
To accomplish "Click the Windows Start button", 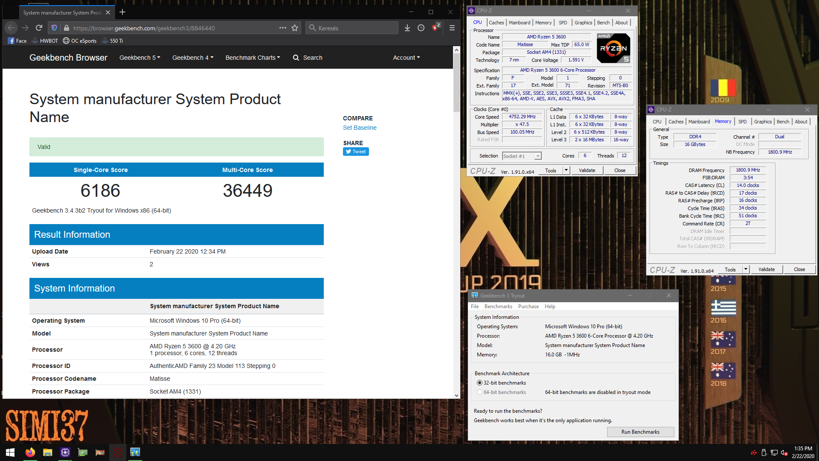I will tap(10, 452).
